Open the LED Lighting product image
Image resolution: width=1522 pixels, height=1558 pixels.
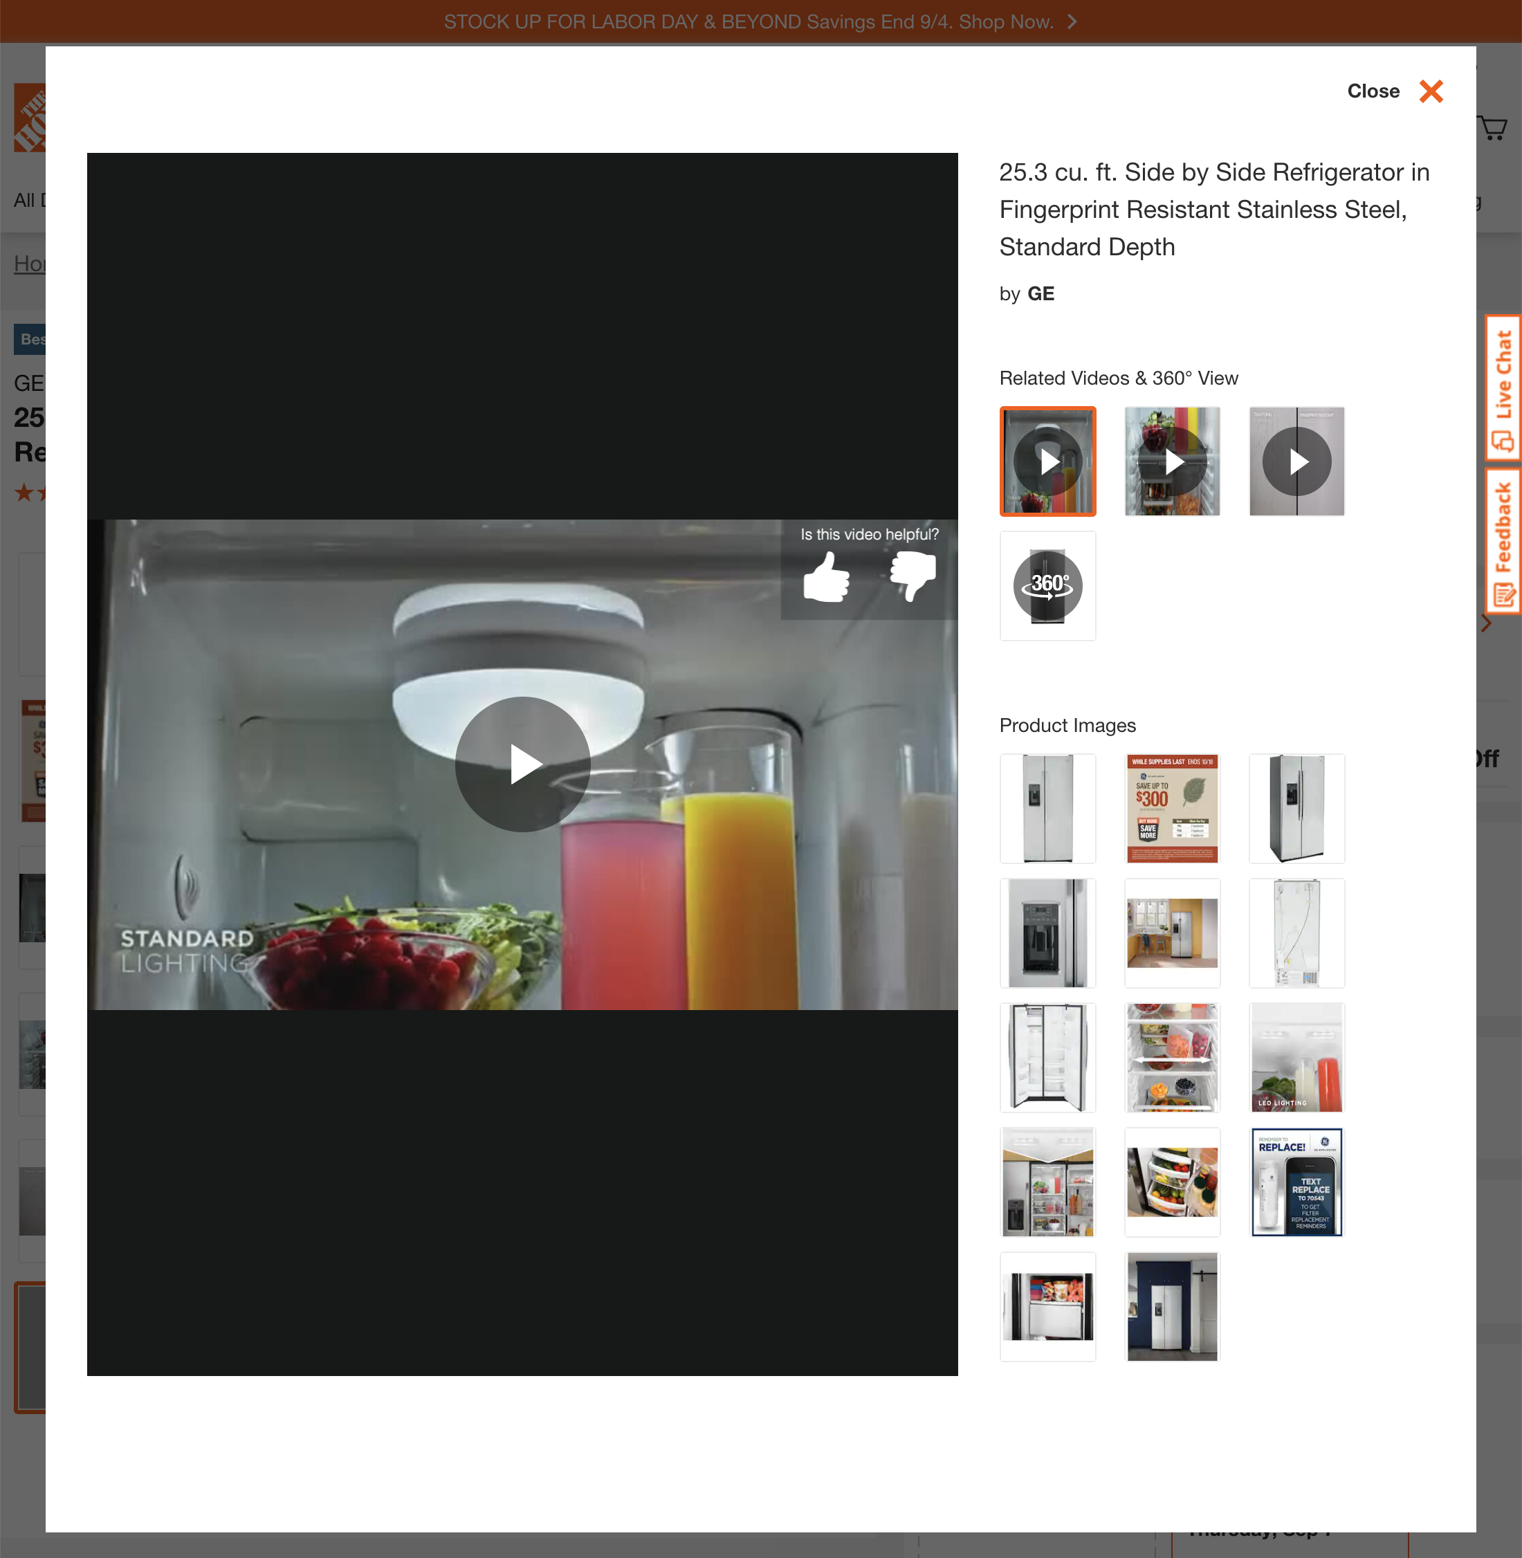click(x=1296, y=1057)
